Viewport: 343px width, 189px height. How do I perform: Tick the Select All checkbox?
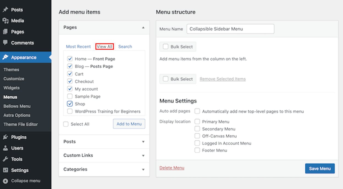point(66,124)
